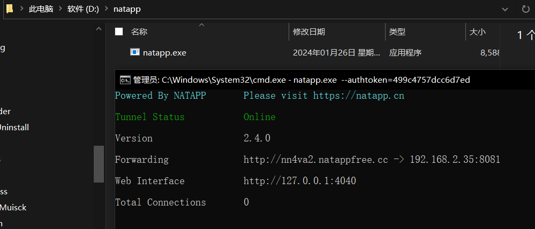Click the Total Connections label

160,202
